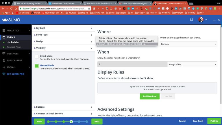Select Sticky smart bar option
Screen dimensions: 222x125
[x=123, y=38]
